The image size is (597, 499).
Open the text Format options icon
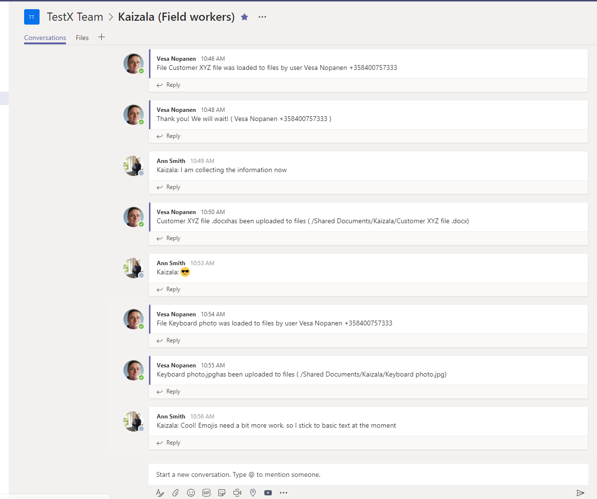[x=160, y=493]
